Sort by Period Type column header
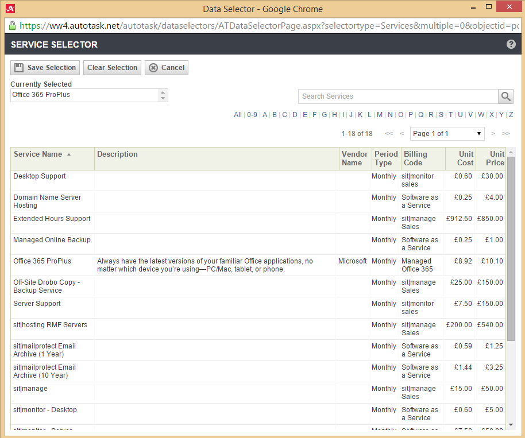Image resolution: width=525 pixels, height=438 pixels. pyautogui.click(x=386, y=158)
